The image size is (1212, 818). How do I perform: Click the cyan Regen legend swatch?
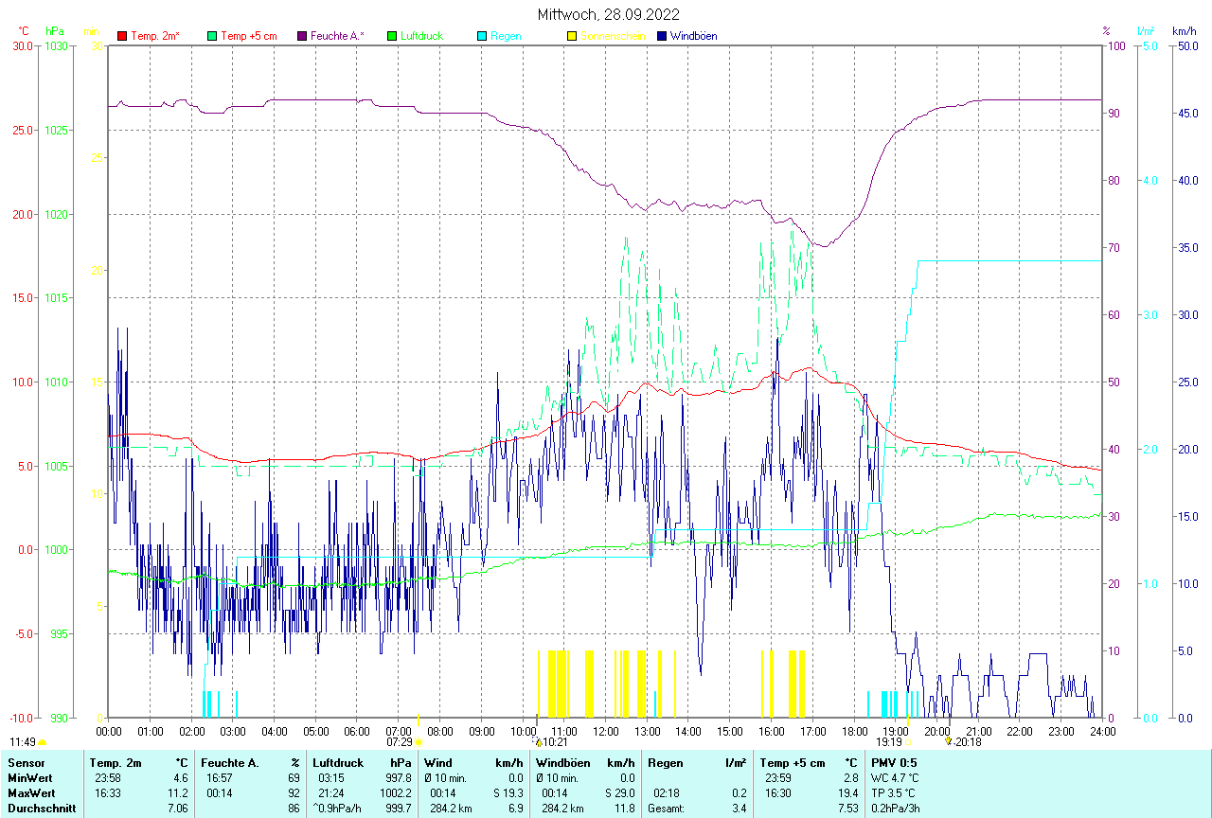(482, 36)
